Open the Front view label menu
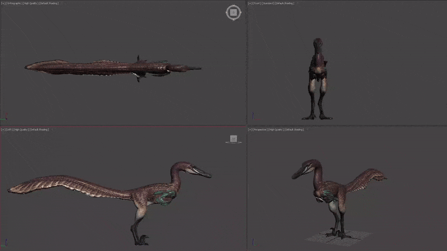Viewport: 447px width, 251px height. [258, 3]
